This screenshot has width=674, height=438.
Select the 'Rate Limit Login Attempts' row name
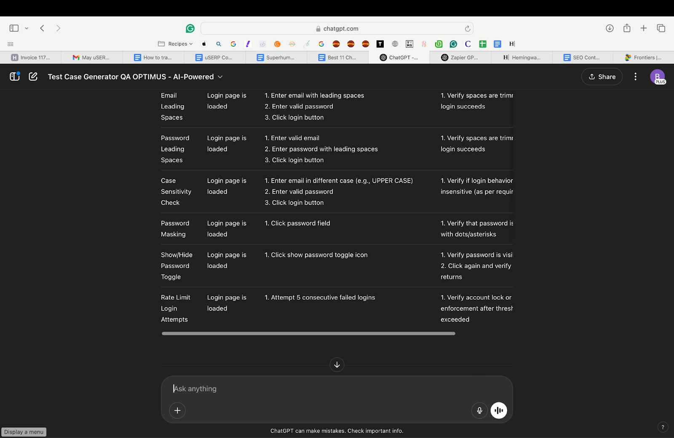click(176, 308)
